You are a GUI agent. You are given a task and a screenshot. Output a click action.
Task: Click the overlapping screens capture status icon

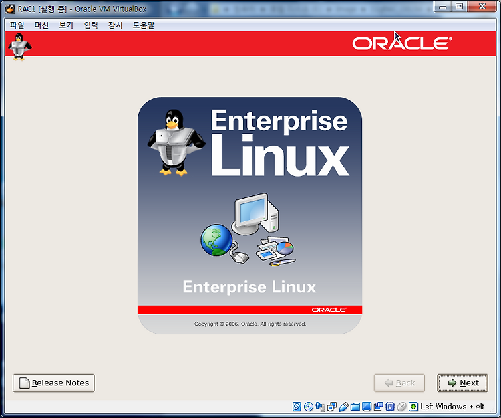click(x=379, y=407)
